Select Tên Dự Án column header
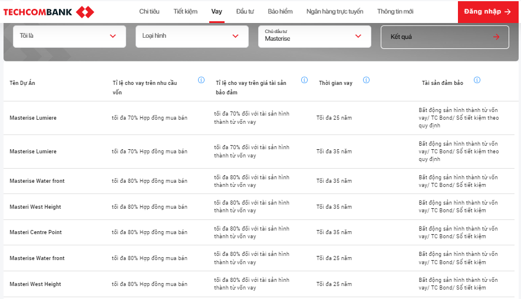This screenshot has height=299, width=521. pos(22,83)
